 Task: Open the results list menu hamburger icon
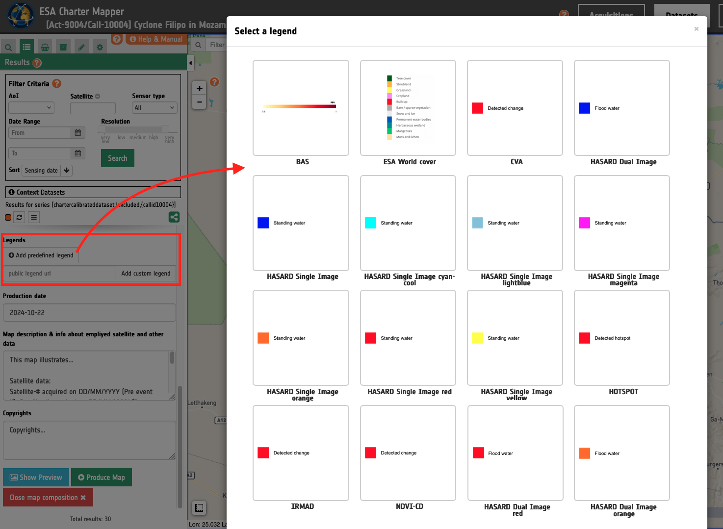coord(34,217)
